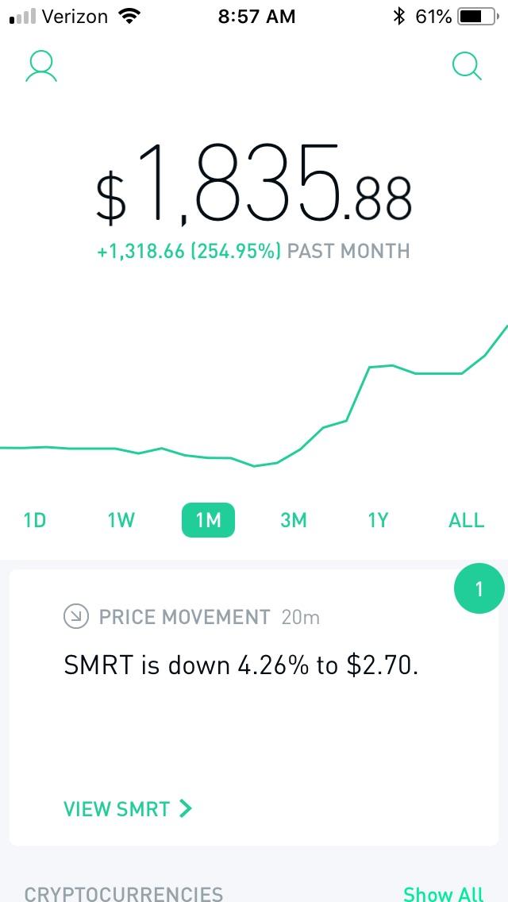Tap the battery indicator icon

pos(477,15)
